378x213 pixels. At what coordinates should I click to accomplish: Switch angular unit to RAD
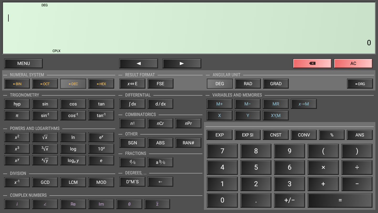[248, 84]
